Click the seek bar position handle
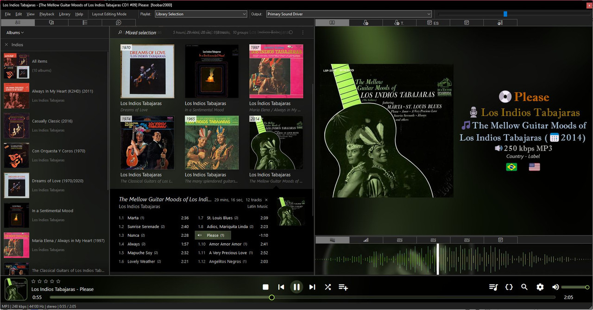This screenshot has height=310, width=593. click(x=271, y=297)
